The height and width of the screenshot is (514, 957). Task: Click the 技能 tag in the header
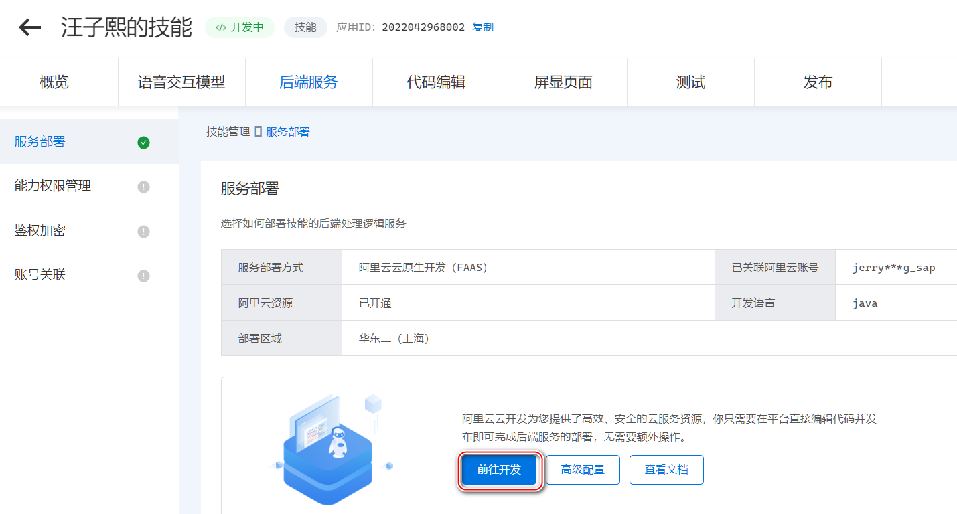point(305,27)
